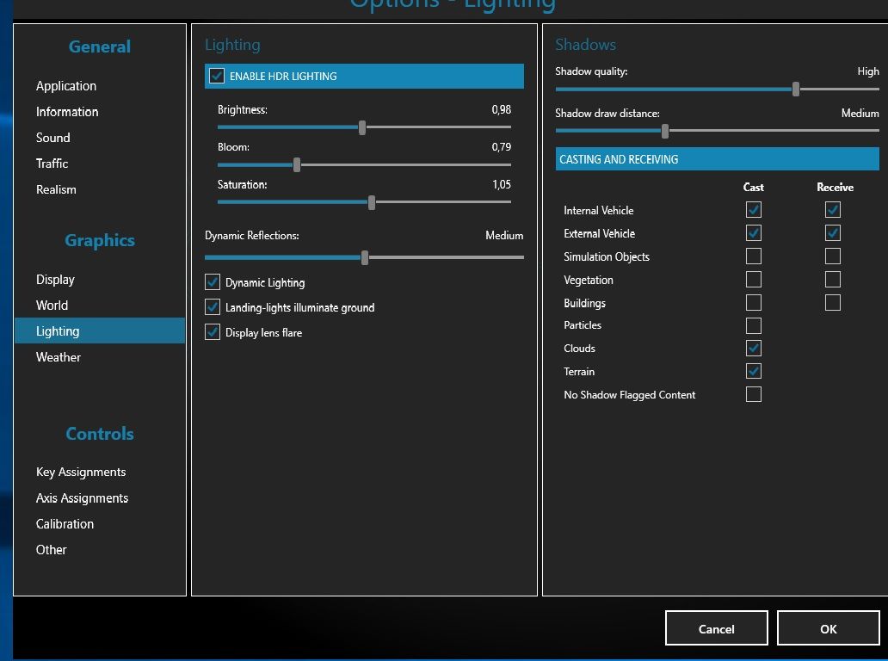Uncheck Internal Vehicle Cast shadow
The width and height of the screenshot is (888, 661).
[x=753, y=209]
